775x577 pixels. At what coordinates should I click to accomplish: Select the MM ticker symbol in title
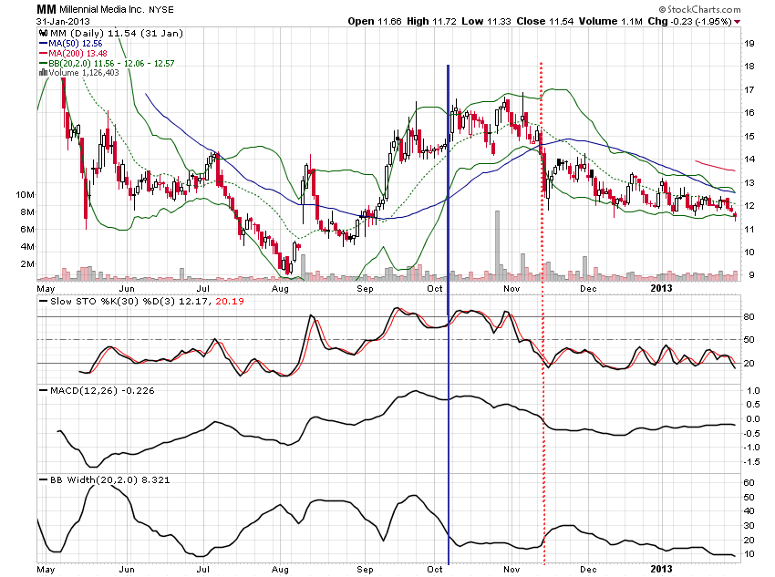click(46, 9)
